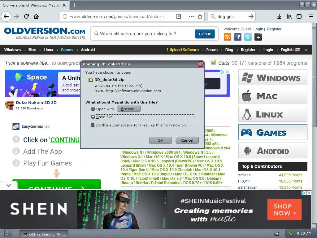Click the big GAMES sidebar button

(x=273, y=132)
